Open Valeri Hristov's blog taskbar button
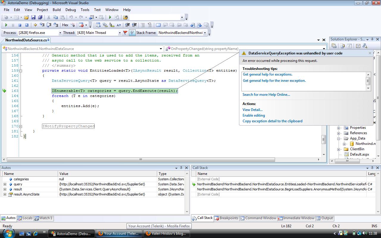381x238 pixels. pos(166,234)
